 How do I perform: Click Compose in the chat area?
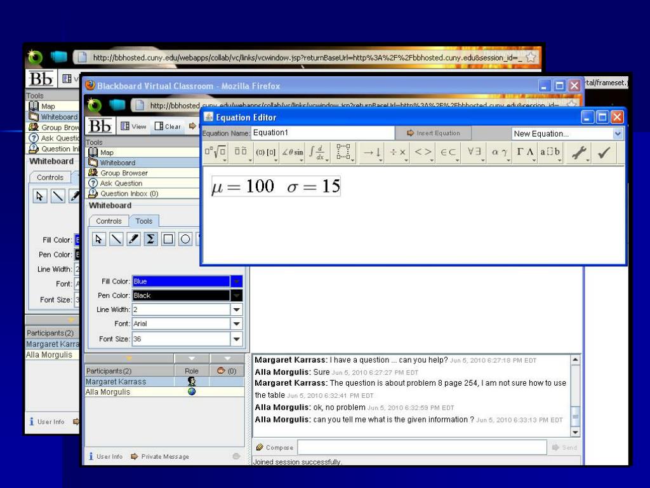(274, 447)
